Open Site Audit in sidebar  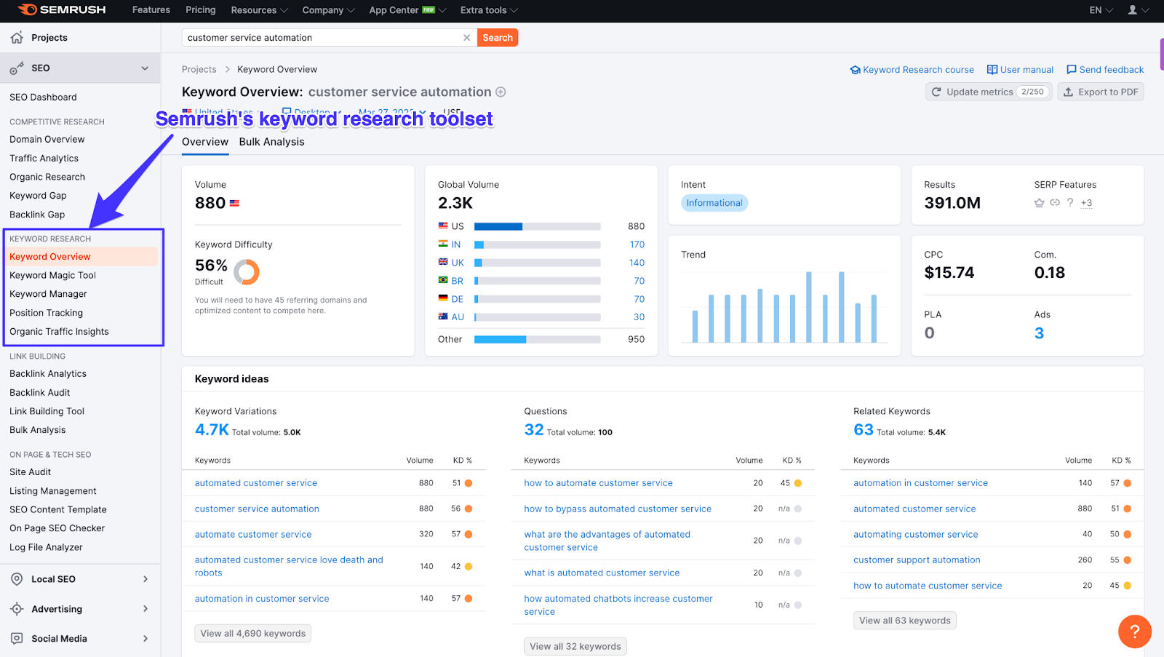click(31, 472)
